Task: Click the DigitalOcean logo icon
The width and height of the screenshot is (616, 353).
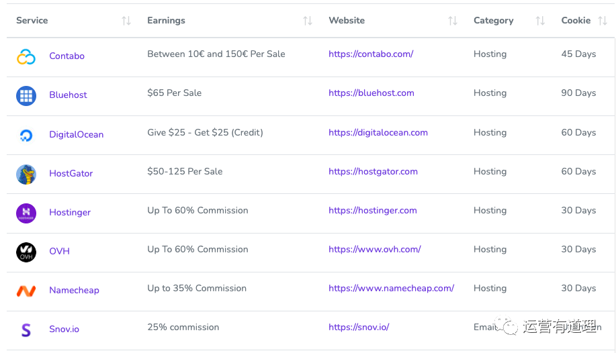Action: (26, 136)
